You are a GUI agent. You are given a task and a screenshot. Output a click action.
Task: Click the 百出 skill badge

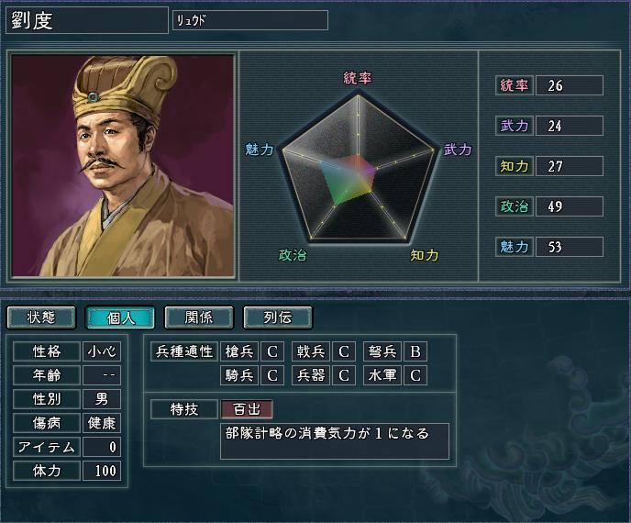247,409
